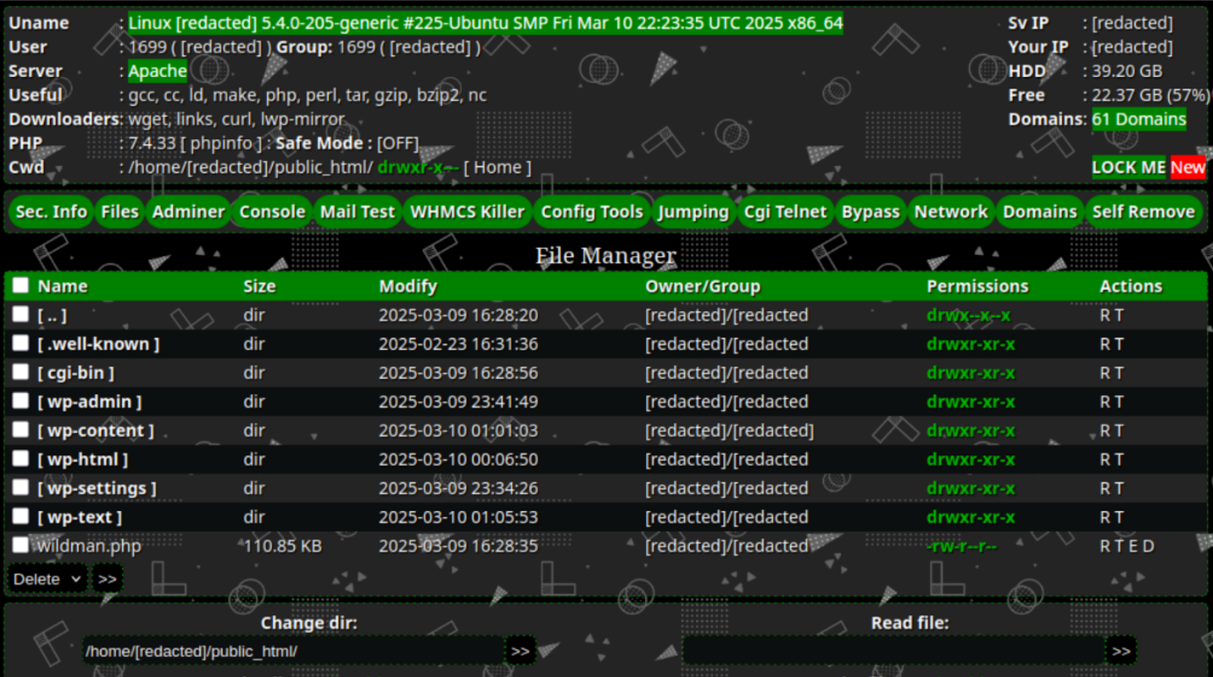Click the Domains navigation button
Screen dimensions: 1213x677
1040,212
